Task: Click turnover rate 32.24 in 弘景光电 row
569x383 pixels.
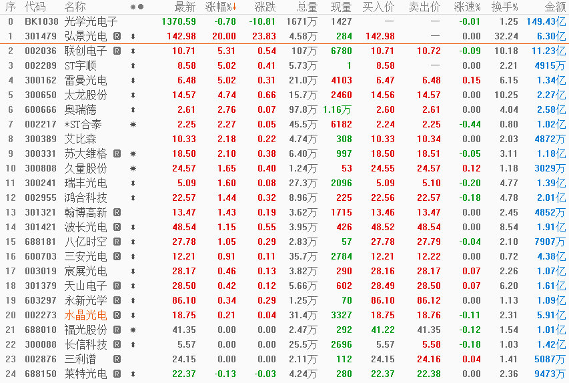Action: (506, 36)
